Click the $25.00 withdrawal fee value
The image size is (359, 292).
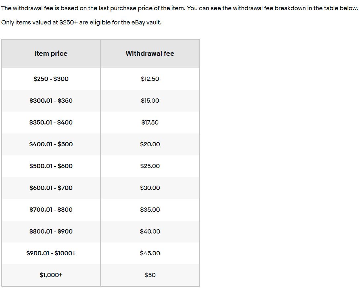click(150, 166)
